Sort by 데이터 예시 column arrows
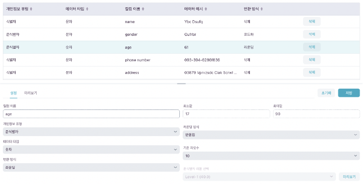 [206, 9]
